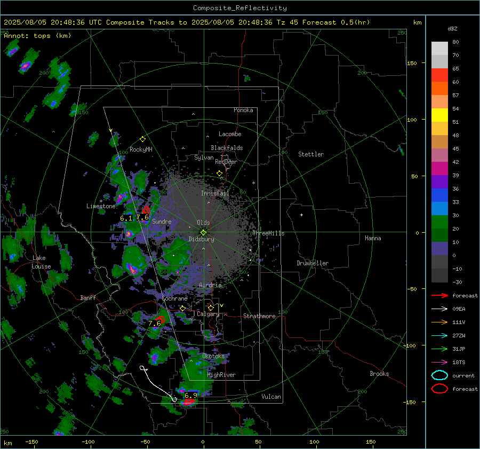Click the Blackfalds town label
Viewport: 480px width, 449px height.
(227, 148)
